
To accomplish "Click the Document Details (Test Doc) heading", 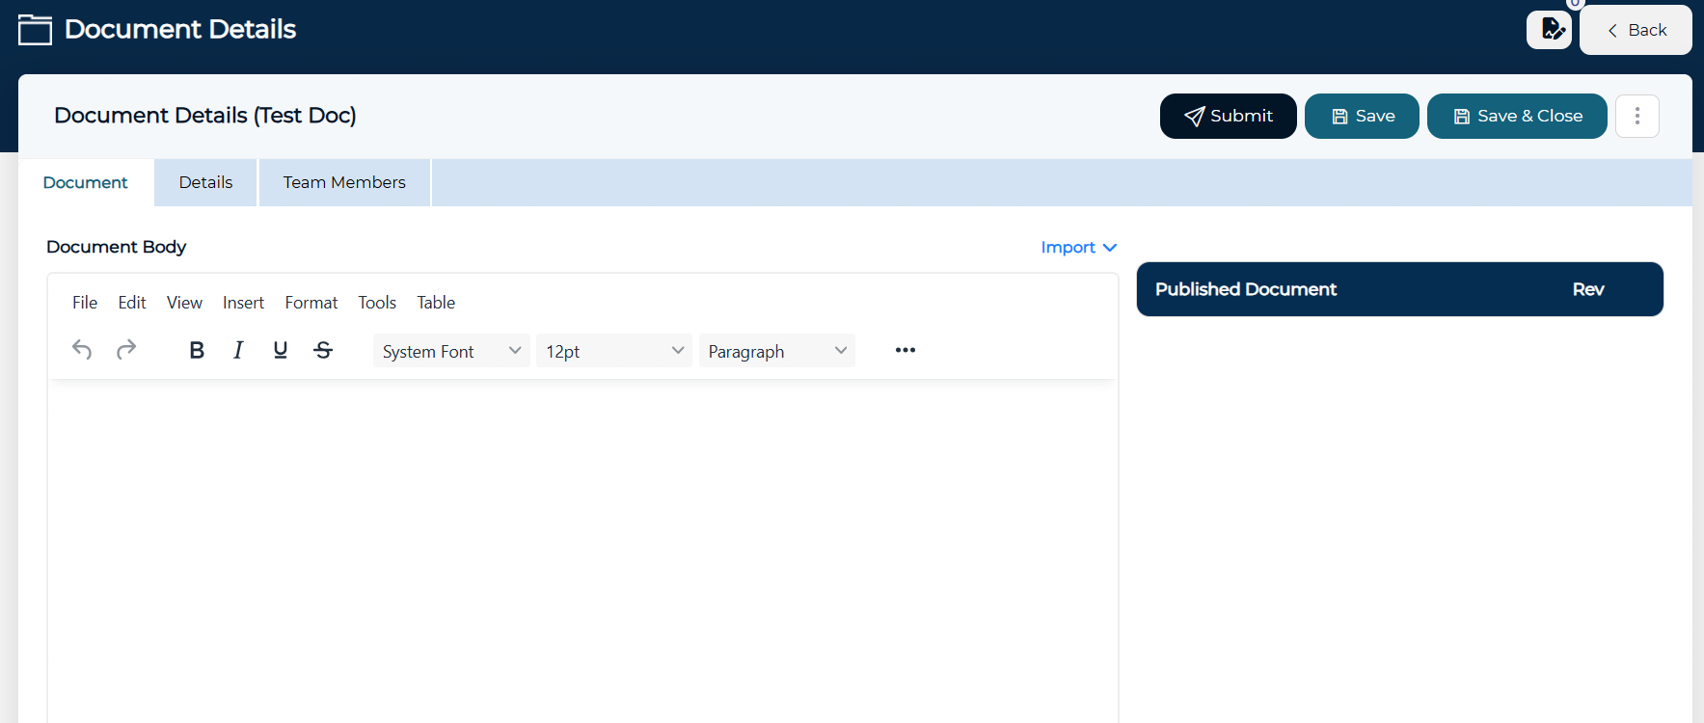I will coord(205,116).
